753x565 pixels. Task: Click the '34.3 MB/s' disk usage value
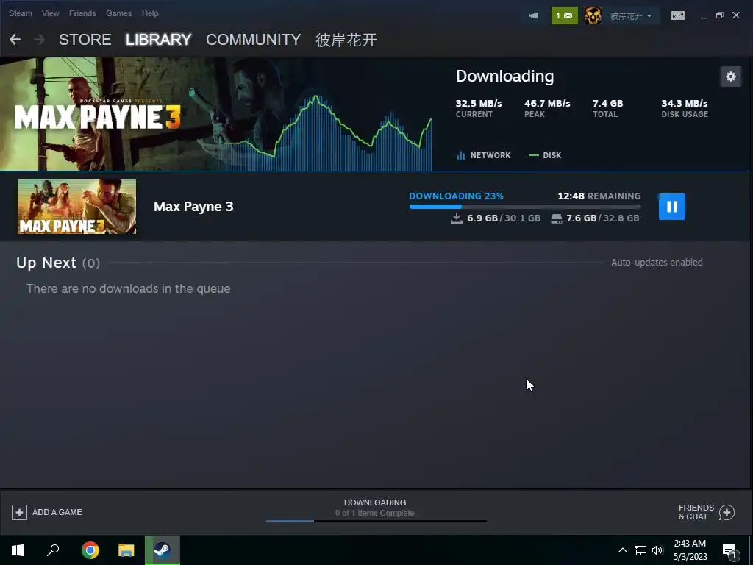pos(685,103)
